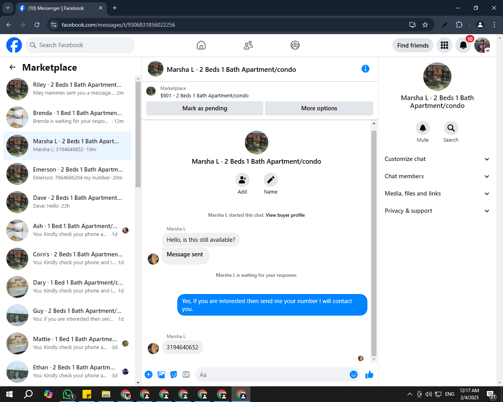
Task: Open the browser extensions puzzle icon
Action: click(459, 25)
